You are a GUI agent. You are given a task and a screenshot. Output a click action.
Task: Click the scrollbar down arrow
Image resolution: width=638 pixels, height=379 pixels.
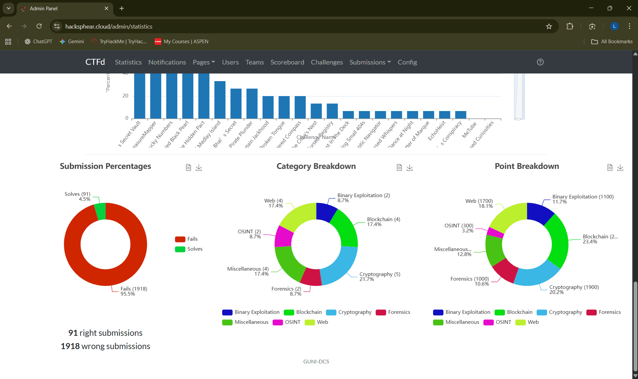click(x=635, y=376)
